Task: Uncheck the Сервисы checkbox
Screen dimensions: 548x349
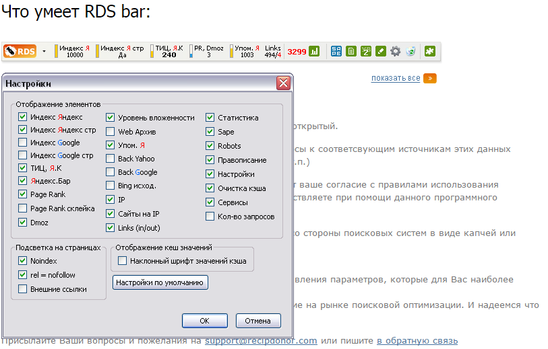Action: [x=210, y=202]
